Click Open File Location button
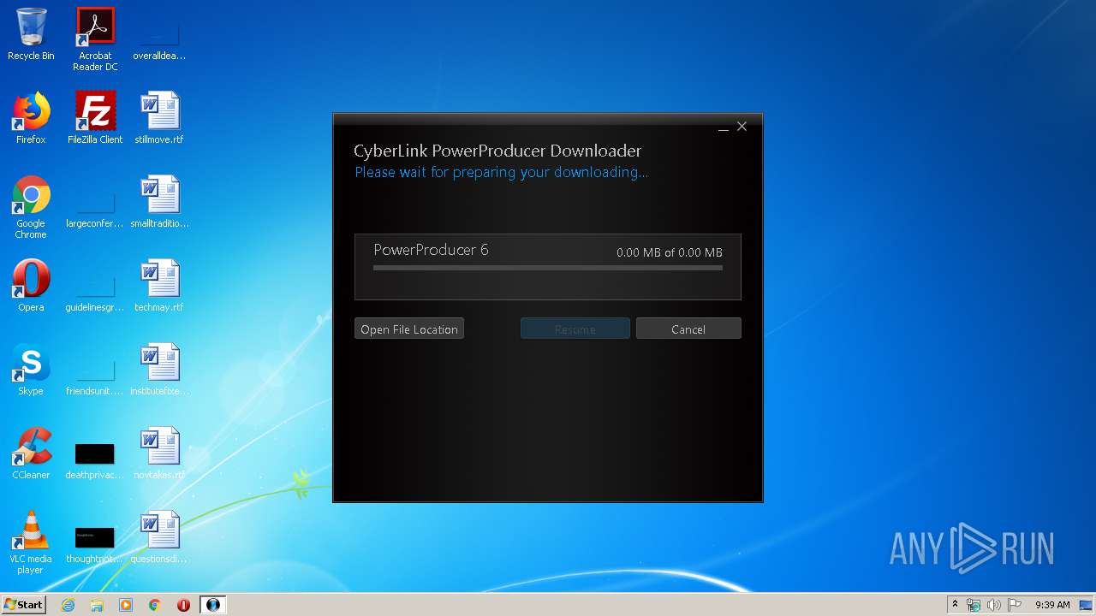This screenshot has height=616, width=1096. click(x=409, y=329)
